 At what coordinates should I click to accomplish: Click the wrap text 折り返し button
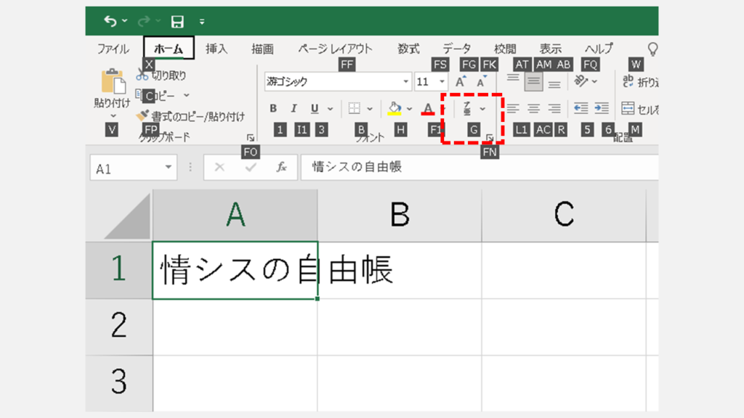(x=640, y=81)
